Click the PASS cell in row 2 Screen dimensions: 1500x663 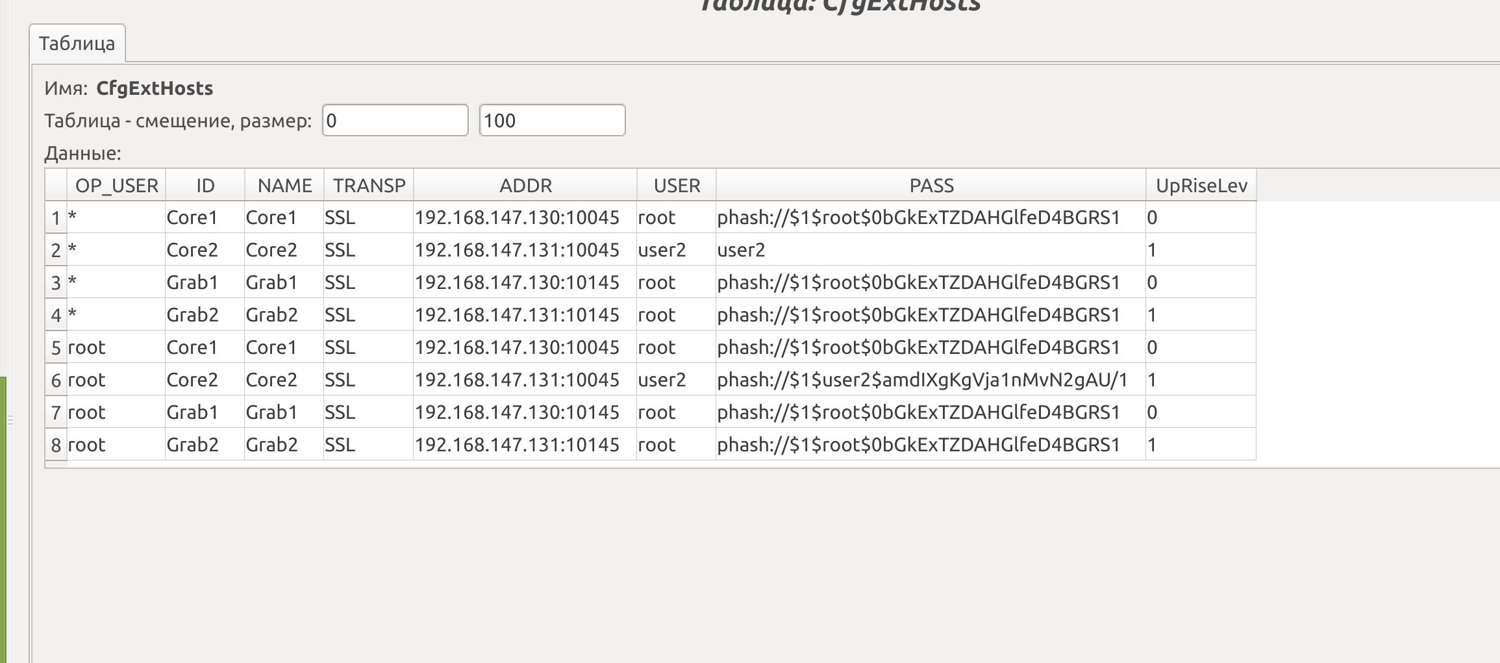(930, 250)
